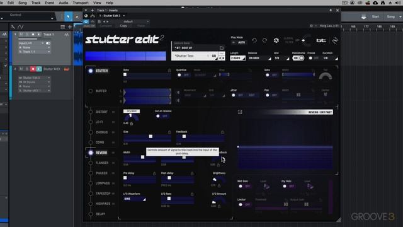Select the DISTORT effect module
403x227 pixels.
click(x=101, y=112)
